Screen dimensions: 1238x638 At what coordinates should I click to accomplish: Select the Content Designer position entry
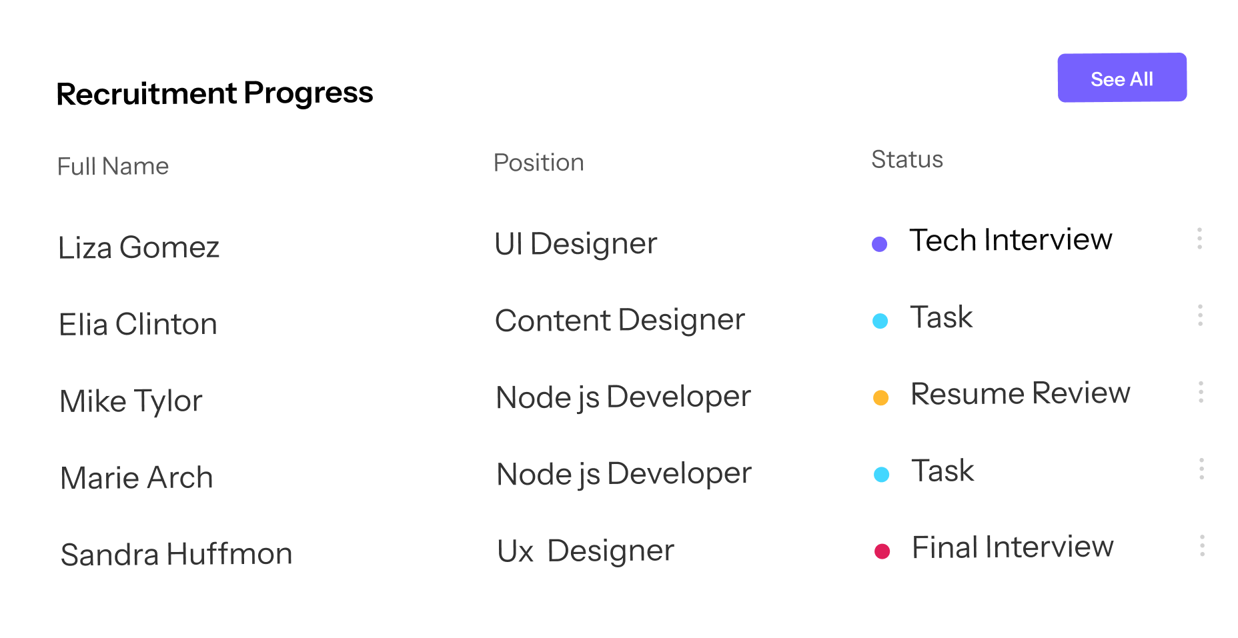[x=620, y=320]
